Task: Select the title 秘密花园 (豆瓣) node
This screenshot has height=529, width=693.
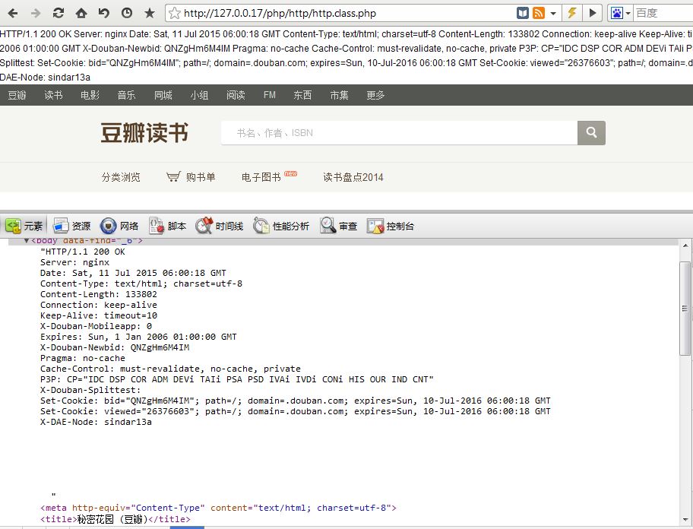Action: pyautogui.click(x=115, y=519)
